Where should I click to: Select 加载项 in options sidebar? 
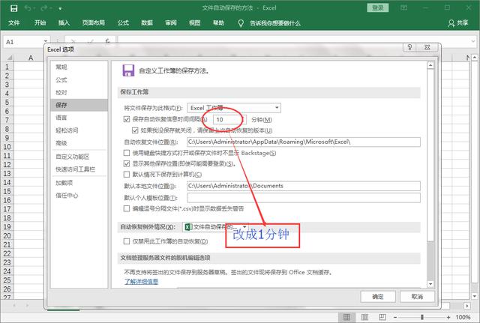[x=79, y=183]
